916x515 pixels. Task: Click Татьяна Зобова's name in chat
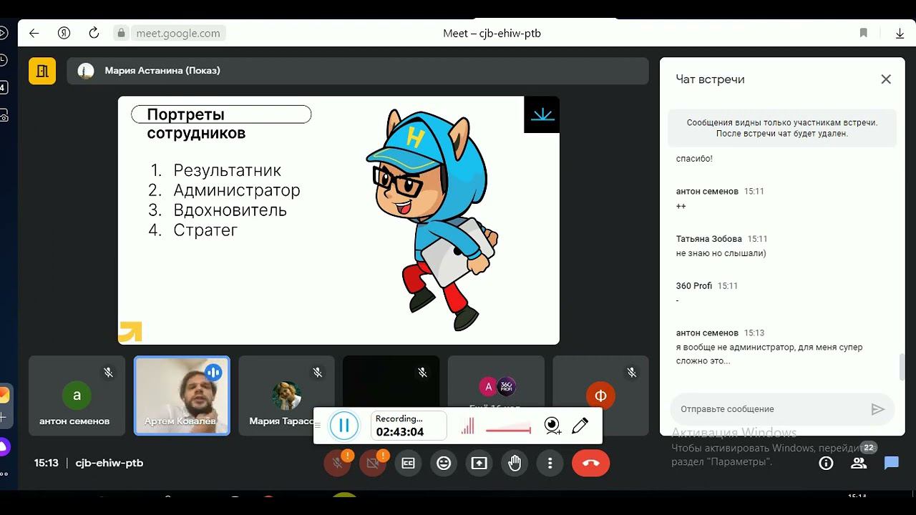pyautogui.click(x=709, y=239)
